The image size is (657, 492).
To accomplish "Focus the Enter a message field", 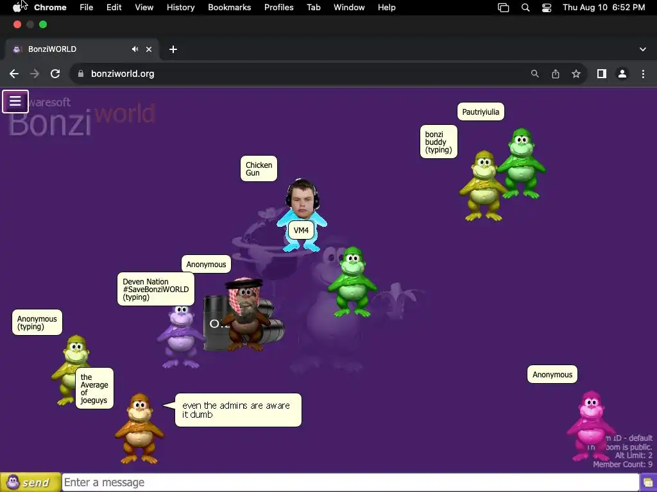I will pos(350,482).
